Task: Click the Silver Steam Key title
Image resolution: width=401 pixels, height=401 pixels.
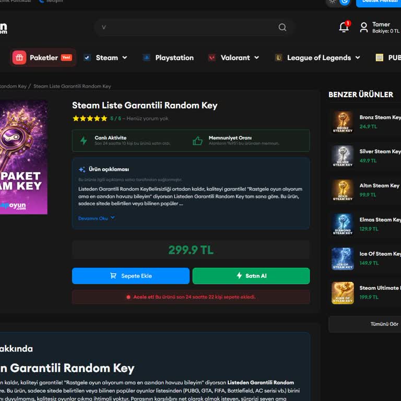Action: point(380,151)
